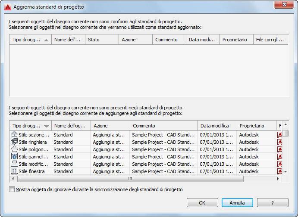The width and height of the screenshot is (298, 217).
Task: Click the horizontal scrollbar of lower list
Action: click(x=129, y=179)
